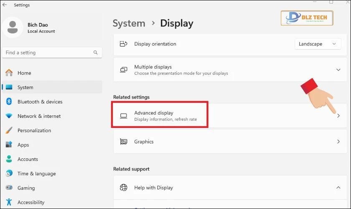
Task: Click the Personalization paintbrush icon
Action: click(x=9, y=130)
